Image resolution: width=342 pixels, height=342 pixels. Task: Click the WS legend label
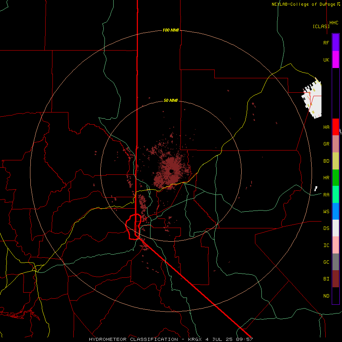[326, 212]
